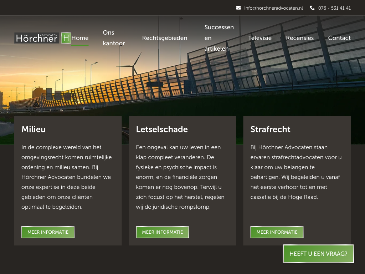Click the phone handset icon
The image size is (365, 274).
(312, 8)
